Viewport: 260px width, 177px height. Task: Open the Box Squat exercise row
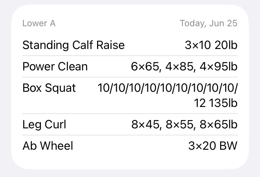130,95
